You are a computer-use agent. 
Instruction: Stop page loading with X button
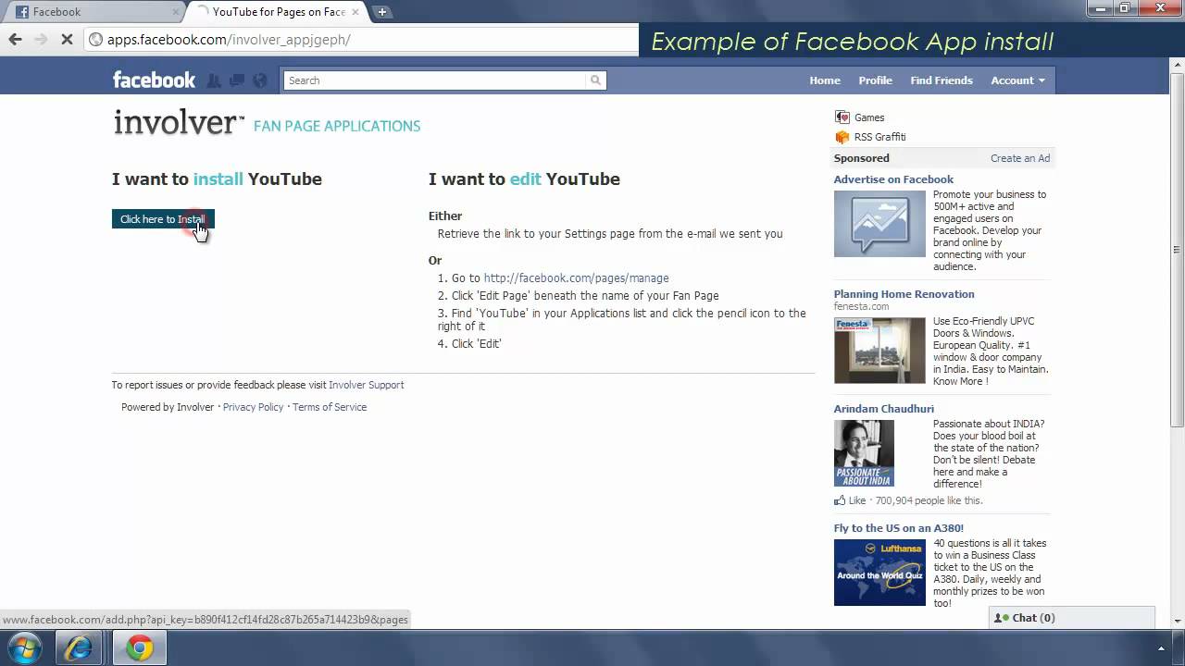point(67,39)
